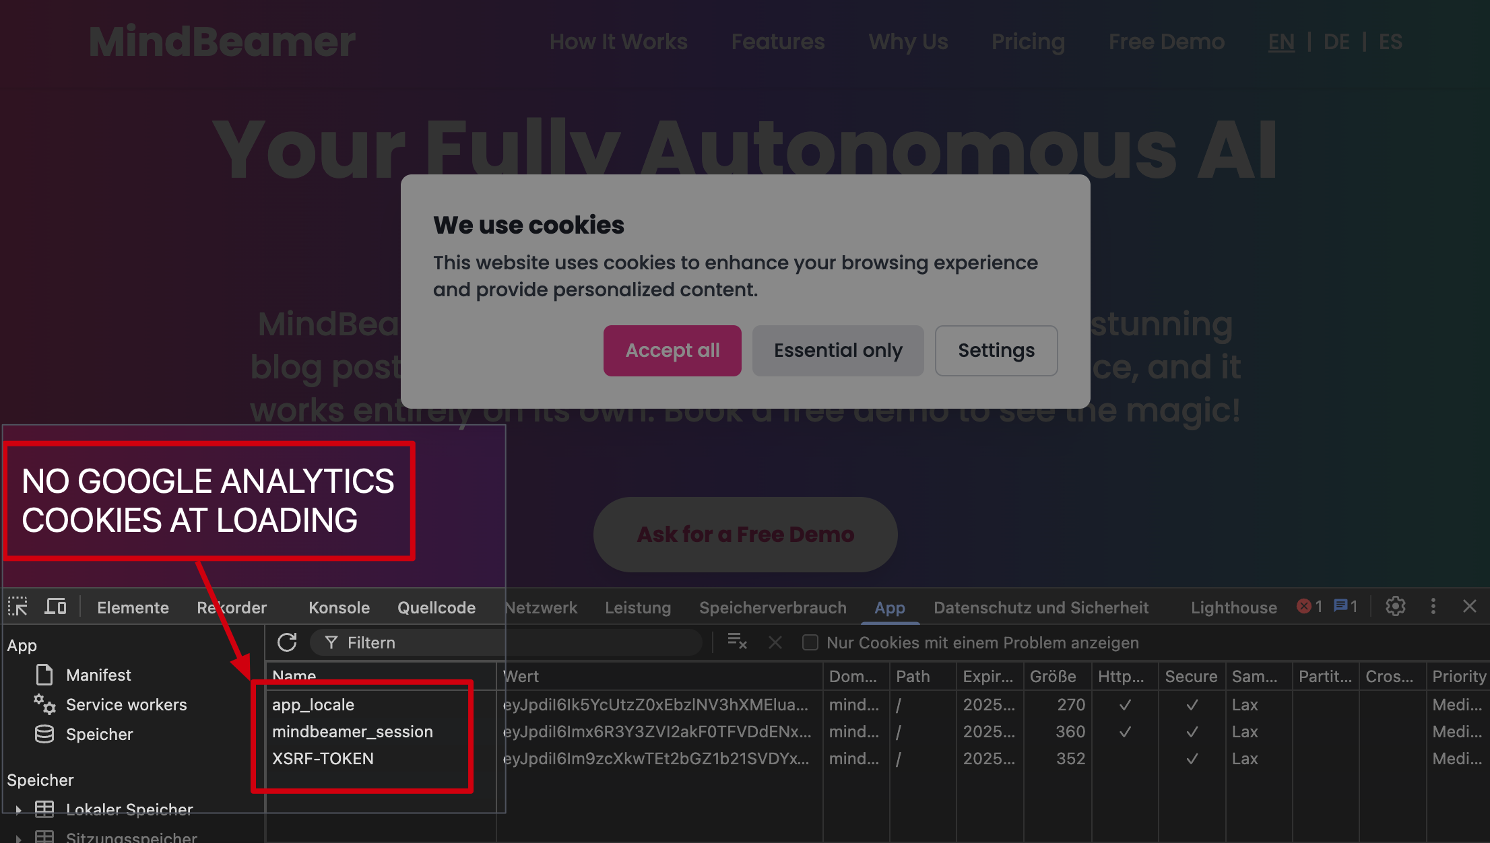Select the App tab

coord(889,608)
